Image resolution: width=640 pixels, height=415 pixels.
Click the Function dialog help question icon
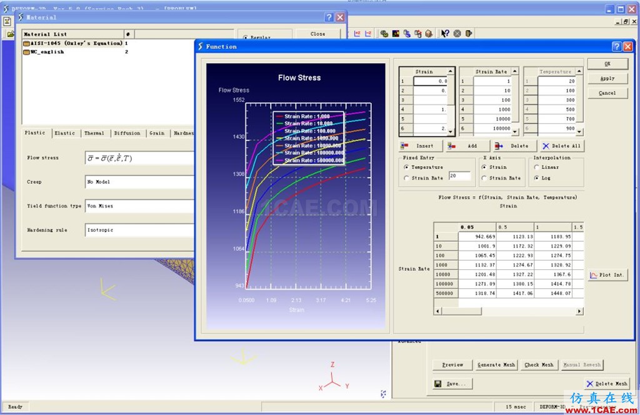point(617,46)
